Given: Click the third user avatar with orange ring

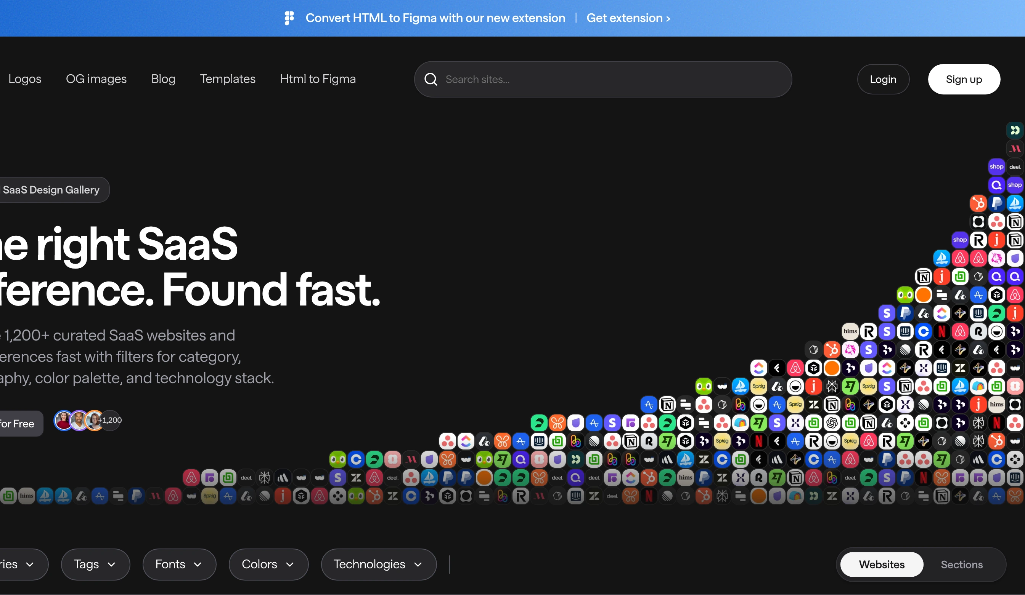Looking at the screenshot, I should 94,420.
